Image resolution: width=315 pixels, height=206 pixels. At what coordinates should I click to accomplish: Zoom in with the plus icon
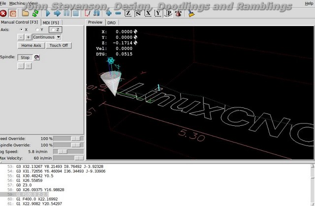[x=109, y=13]
